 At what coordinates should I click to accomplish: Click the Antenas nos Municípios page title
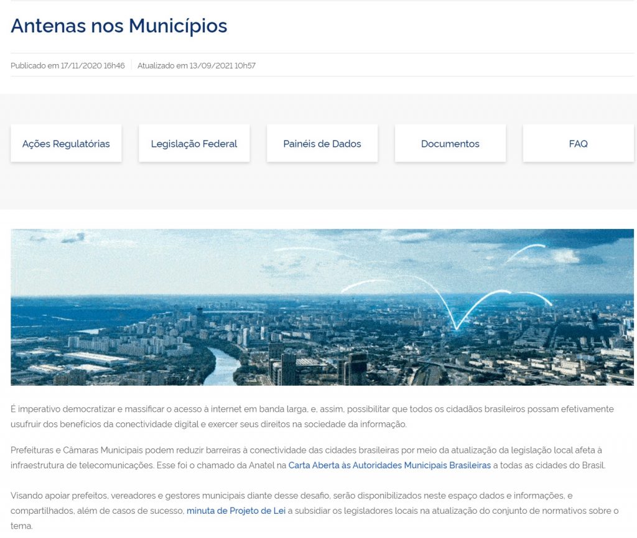point(119,26)
